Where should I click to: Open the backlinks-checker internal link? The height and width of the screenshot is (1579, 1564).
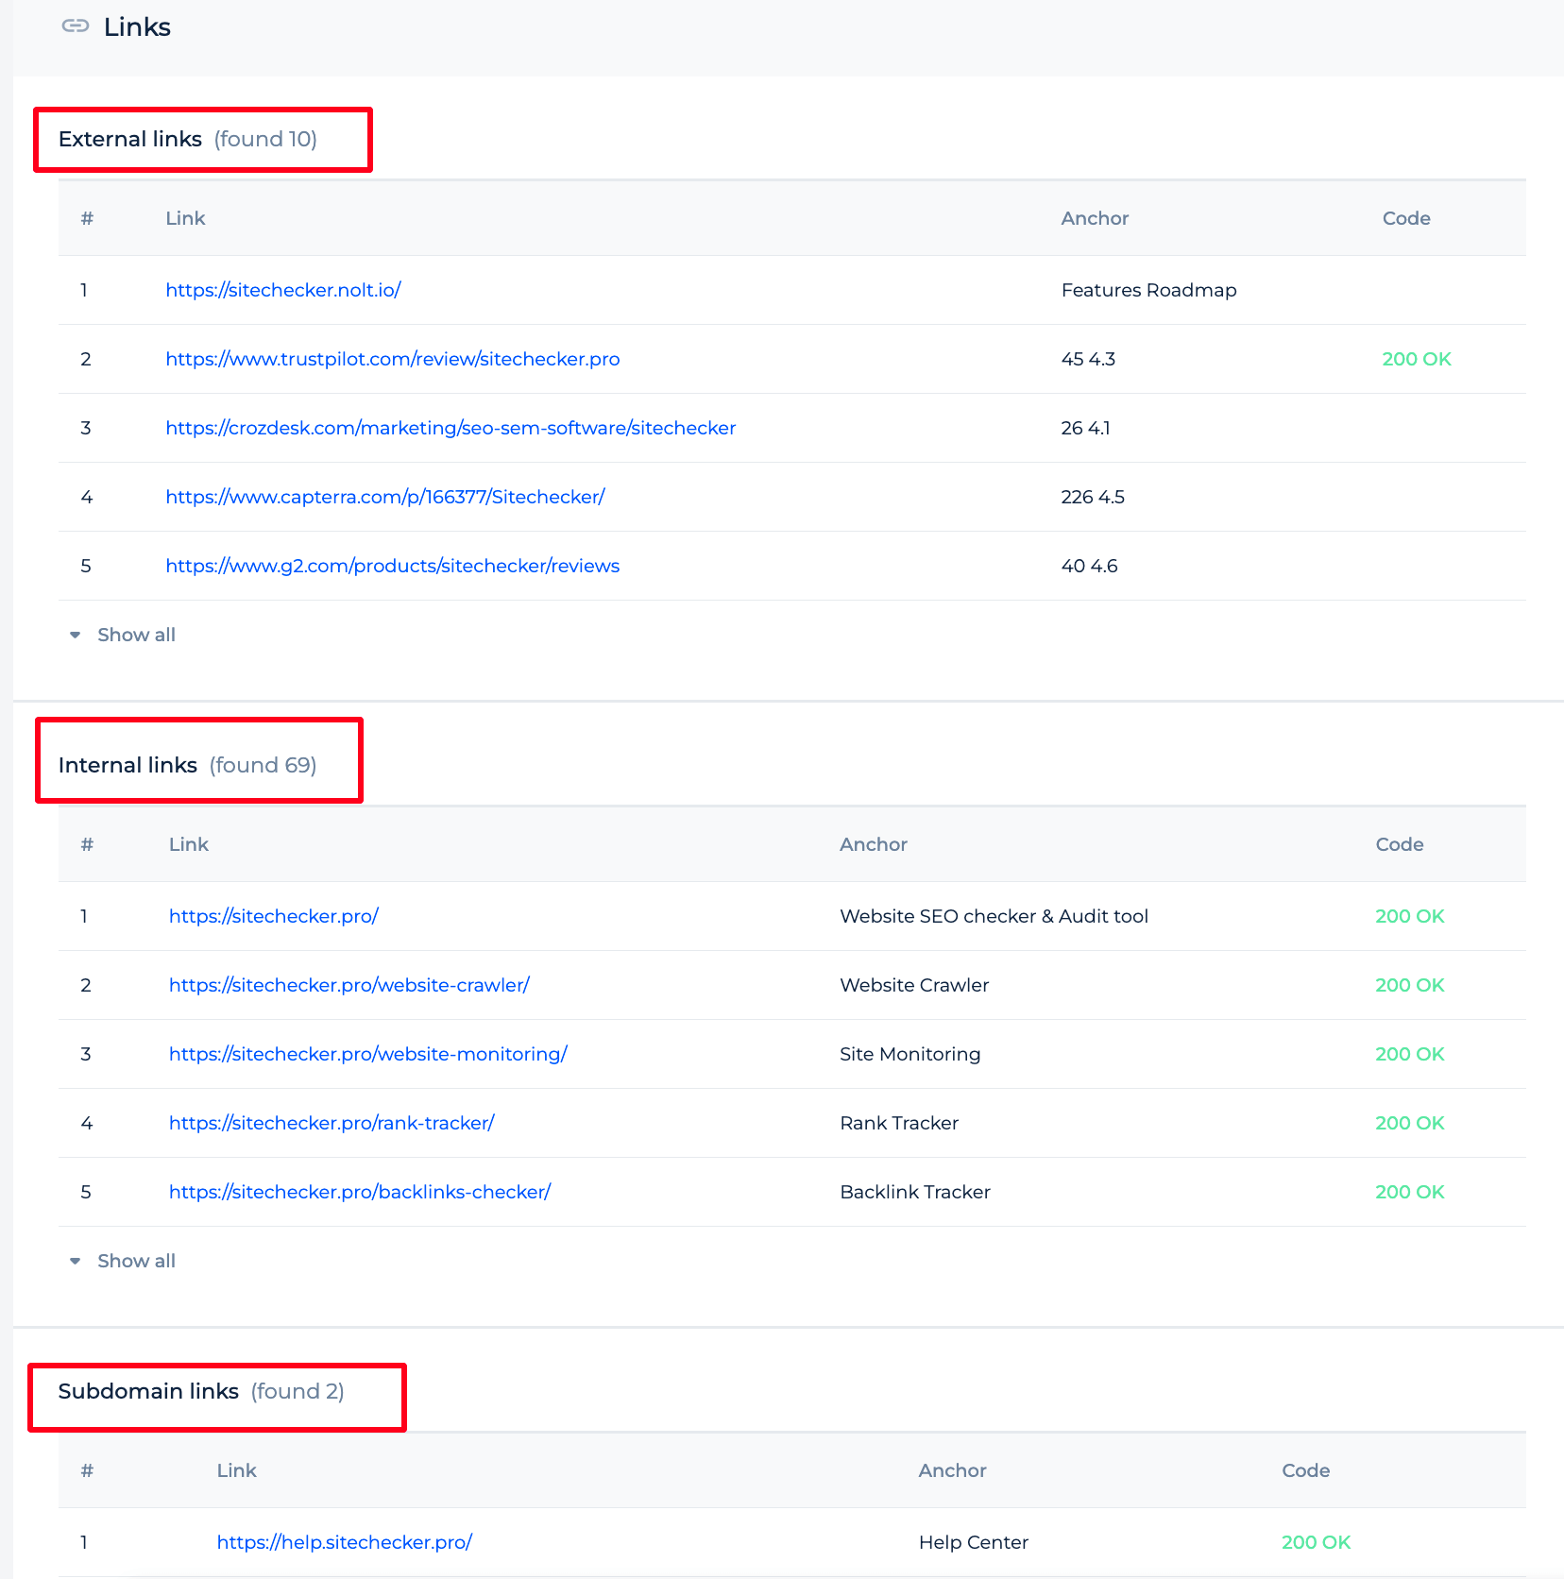360,1192
